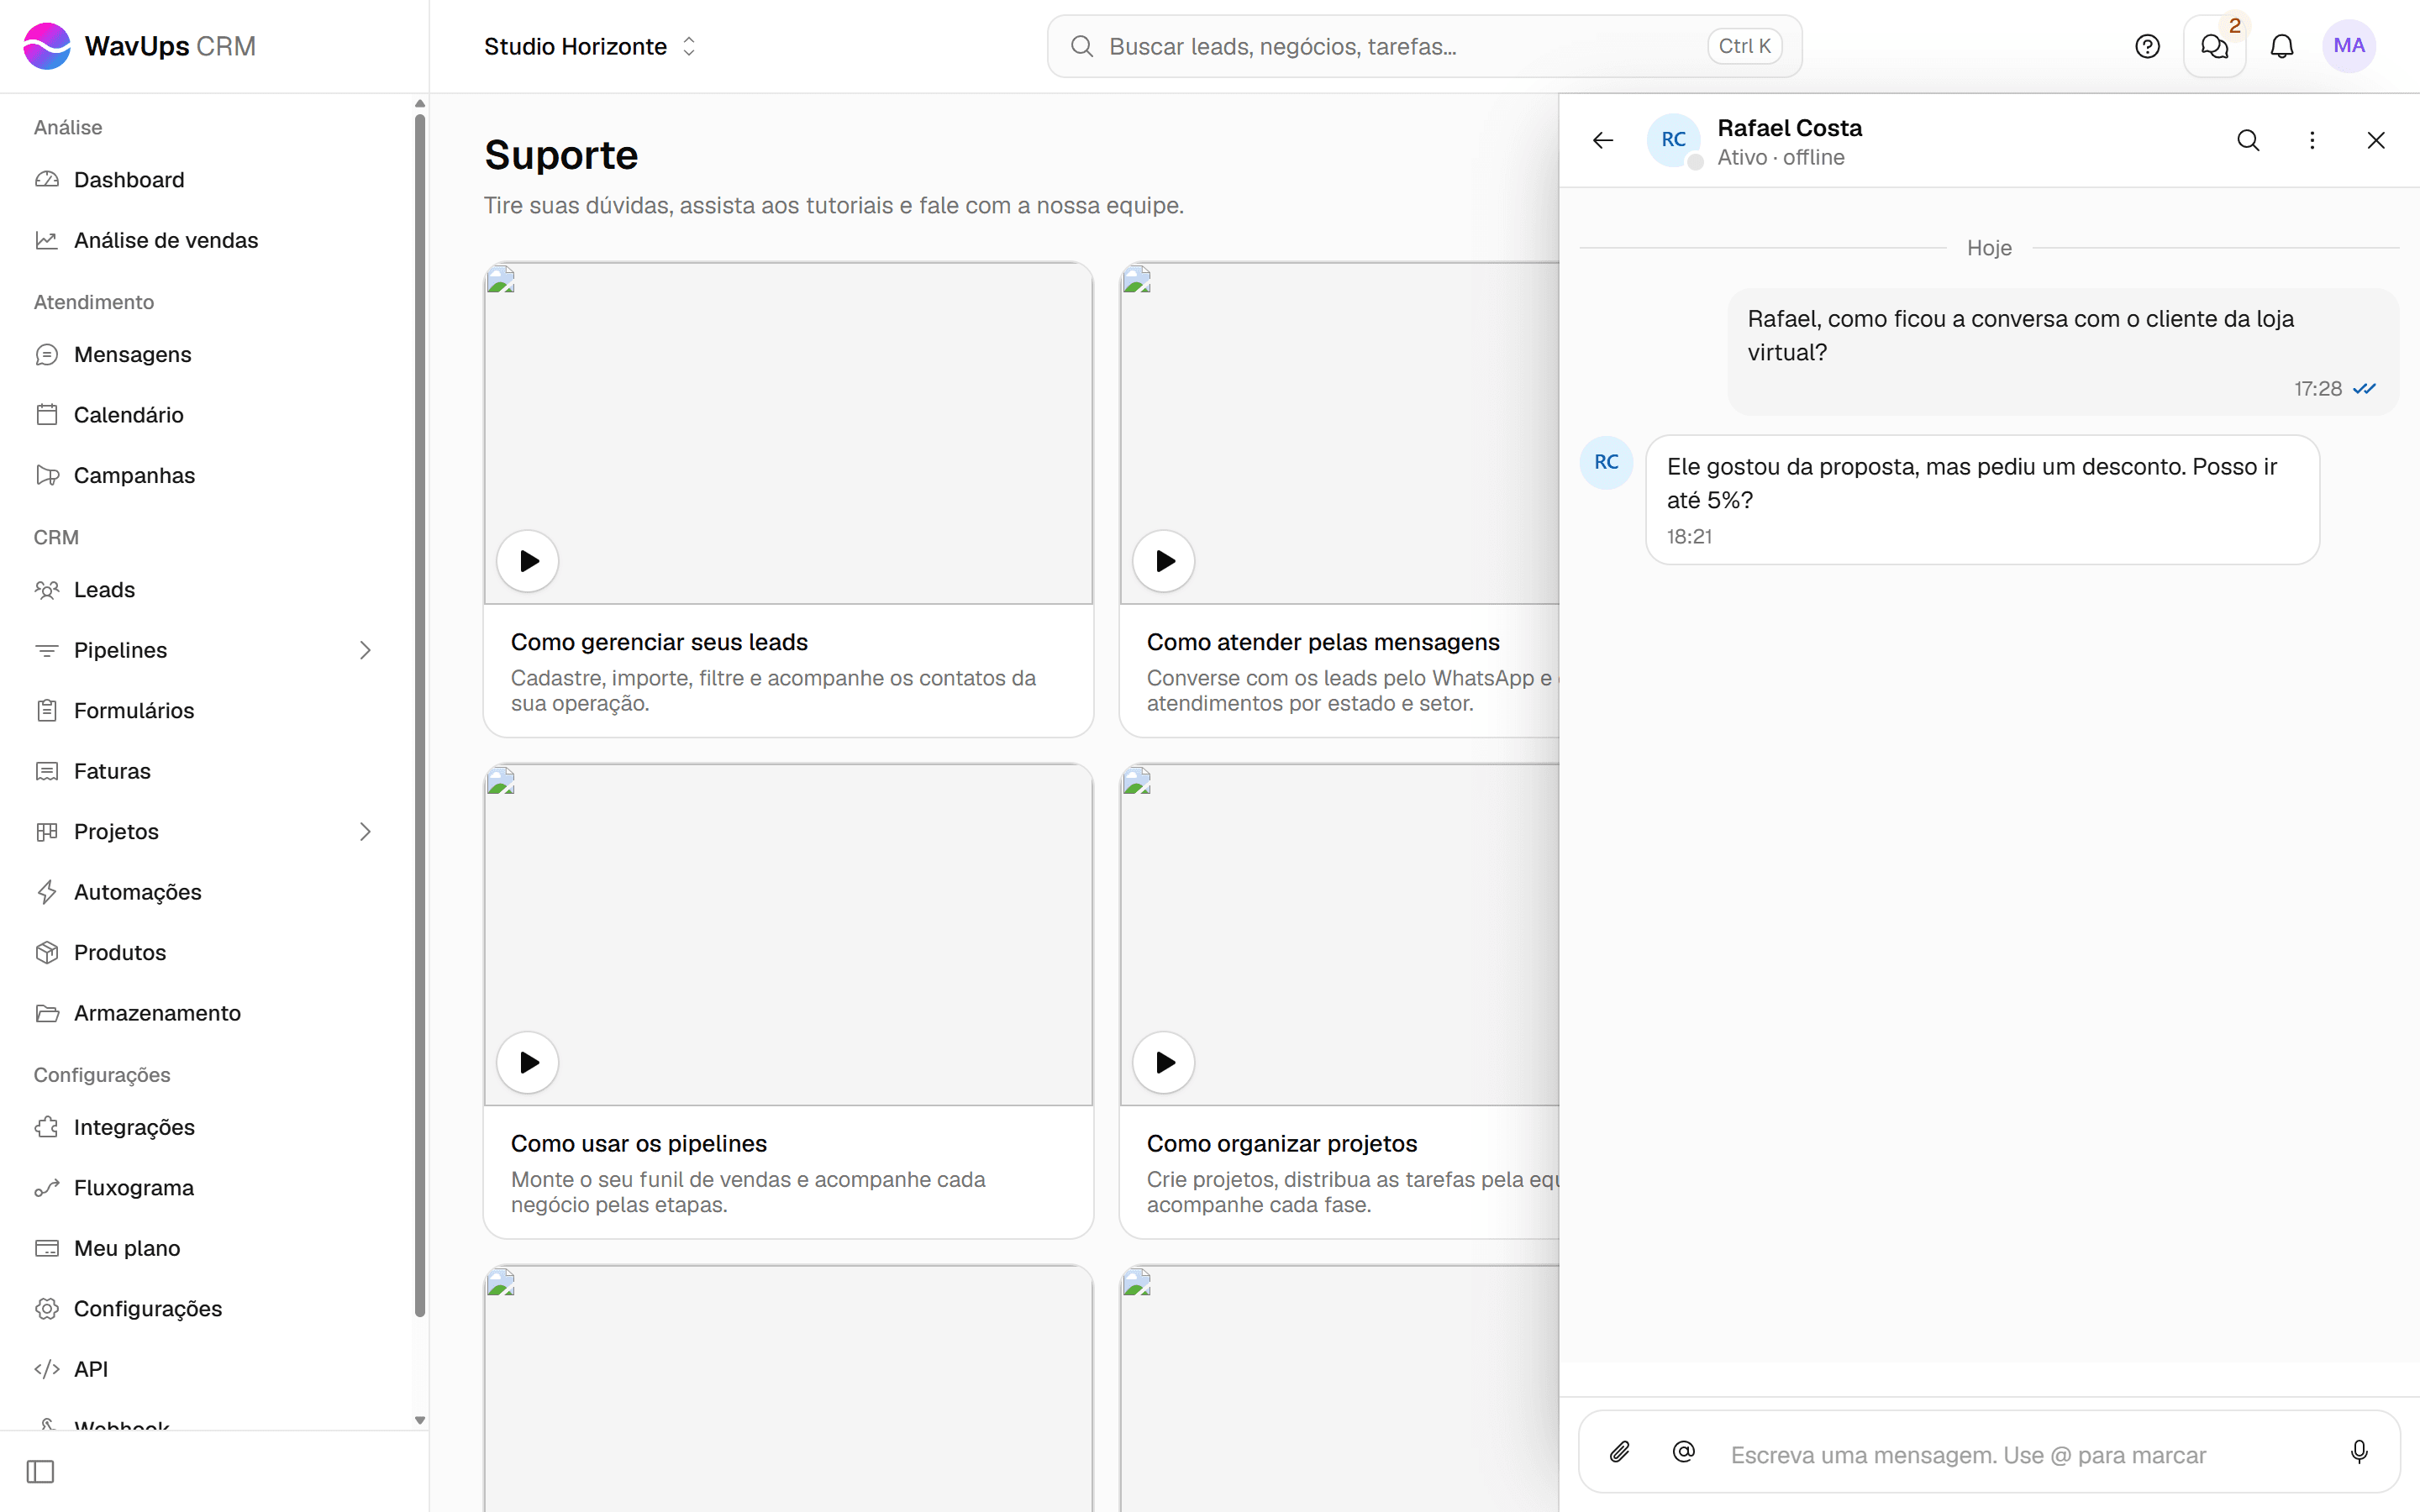Click the WavUps CRM logo
The height and width of the screenshot is (1512, 2420).
pos(140,47)
